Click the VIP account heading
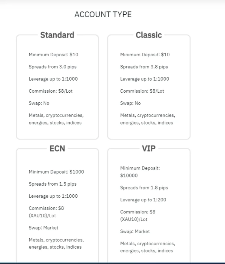 click(148, 148)
